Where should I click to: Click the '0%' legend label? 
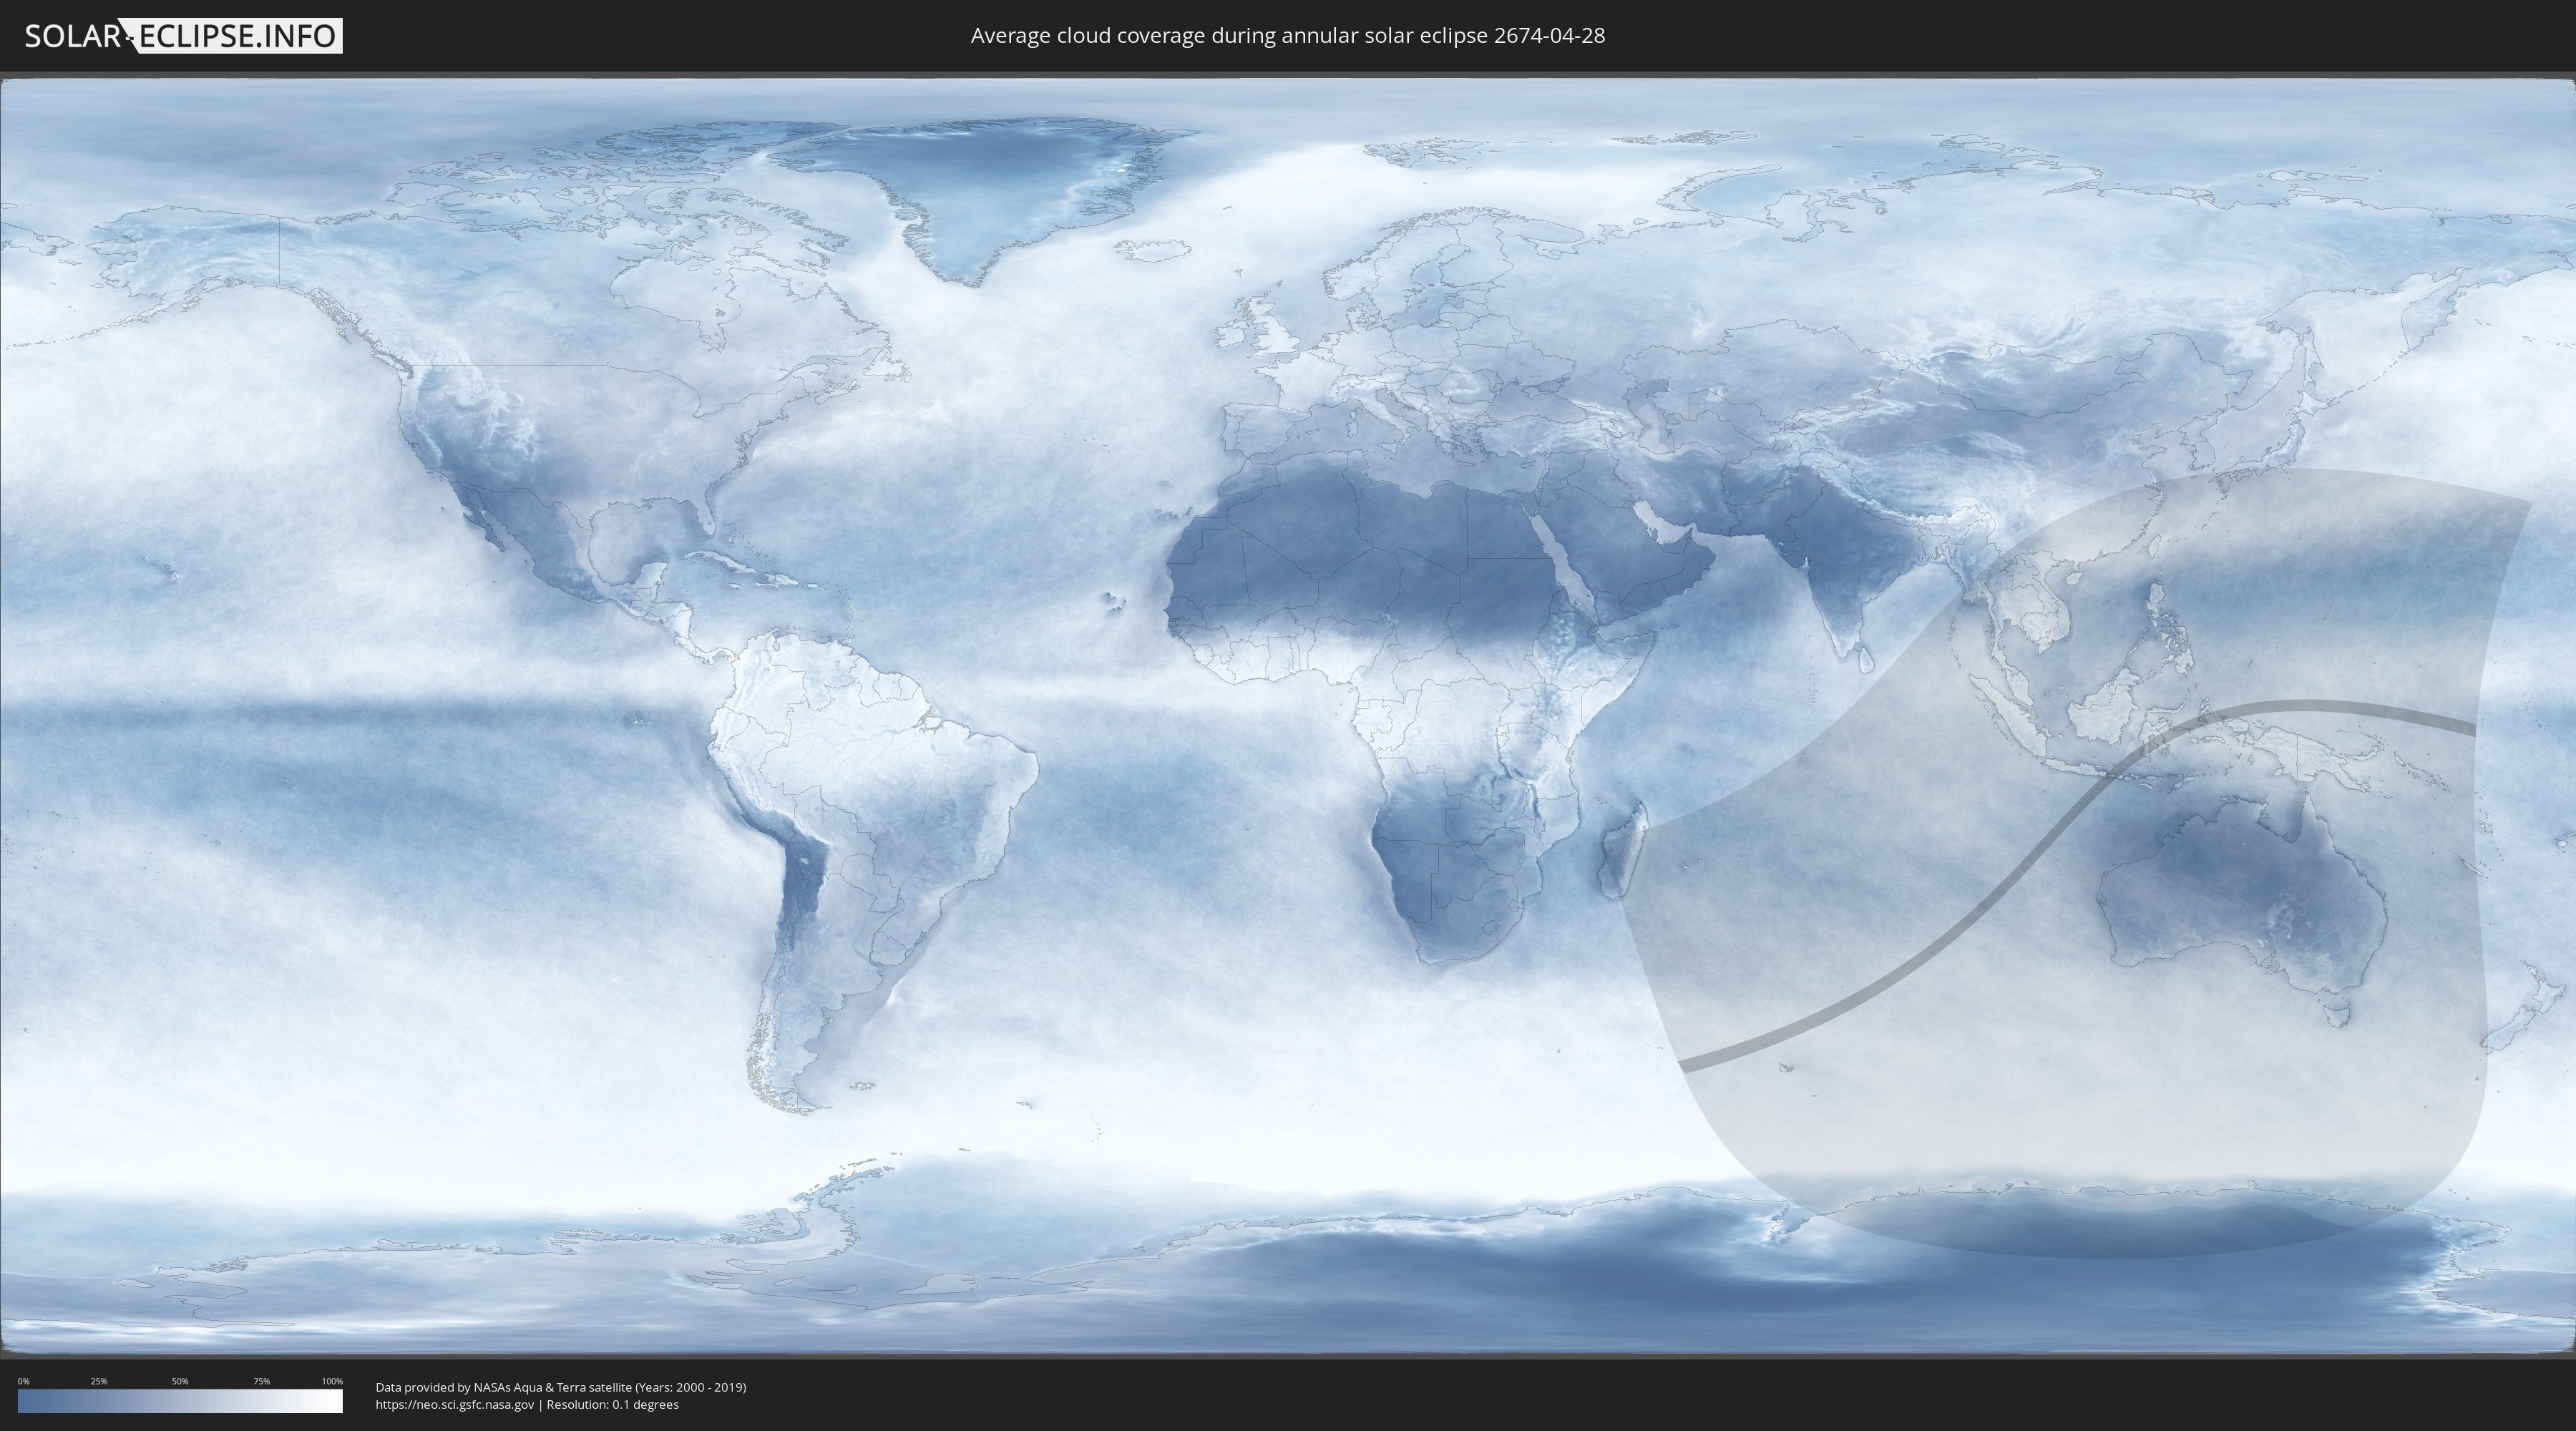click(x=23, y=1381)
